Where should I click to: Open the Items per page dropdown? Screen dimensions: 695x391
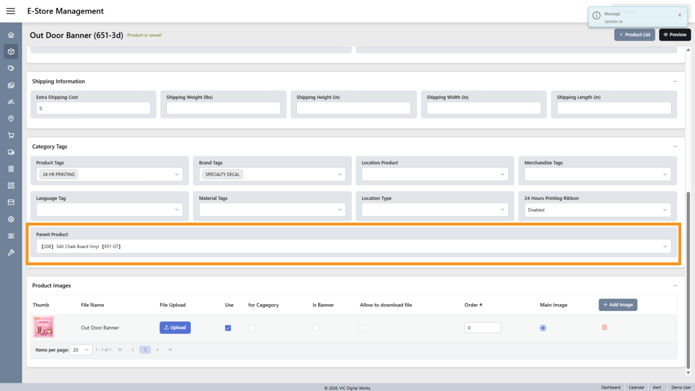81,350
